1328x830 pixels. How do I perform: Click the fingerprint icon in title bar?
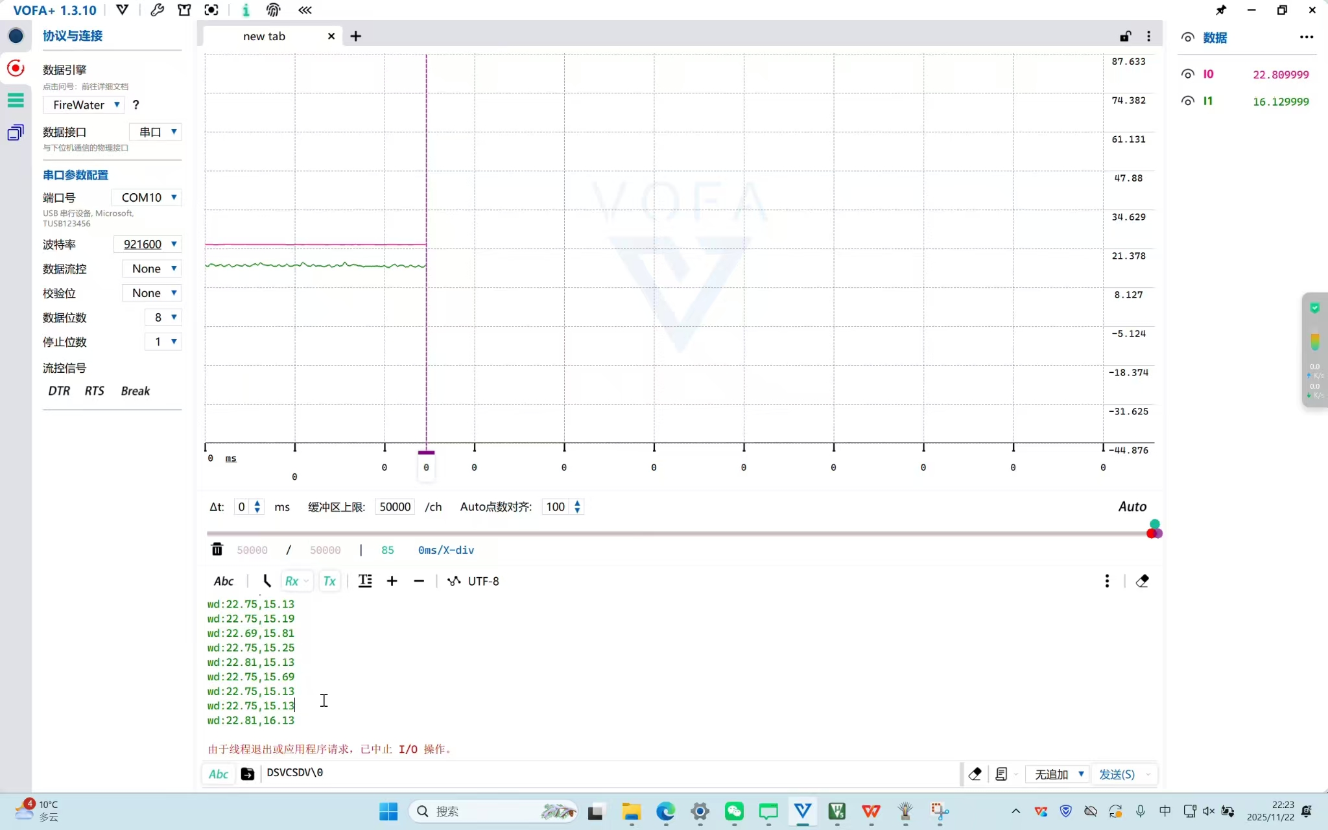pos(274,10)
